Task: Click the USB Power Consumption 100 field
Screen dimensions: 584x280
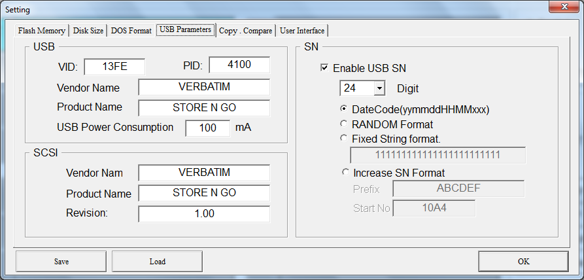Action: click(208, 128)
